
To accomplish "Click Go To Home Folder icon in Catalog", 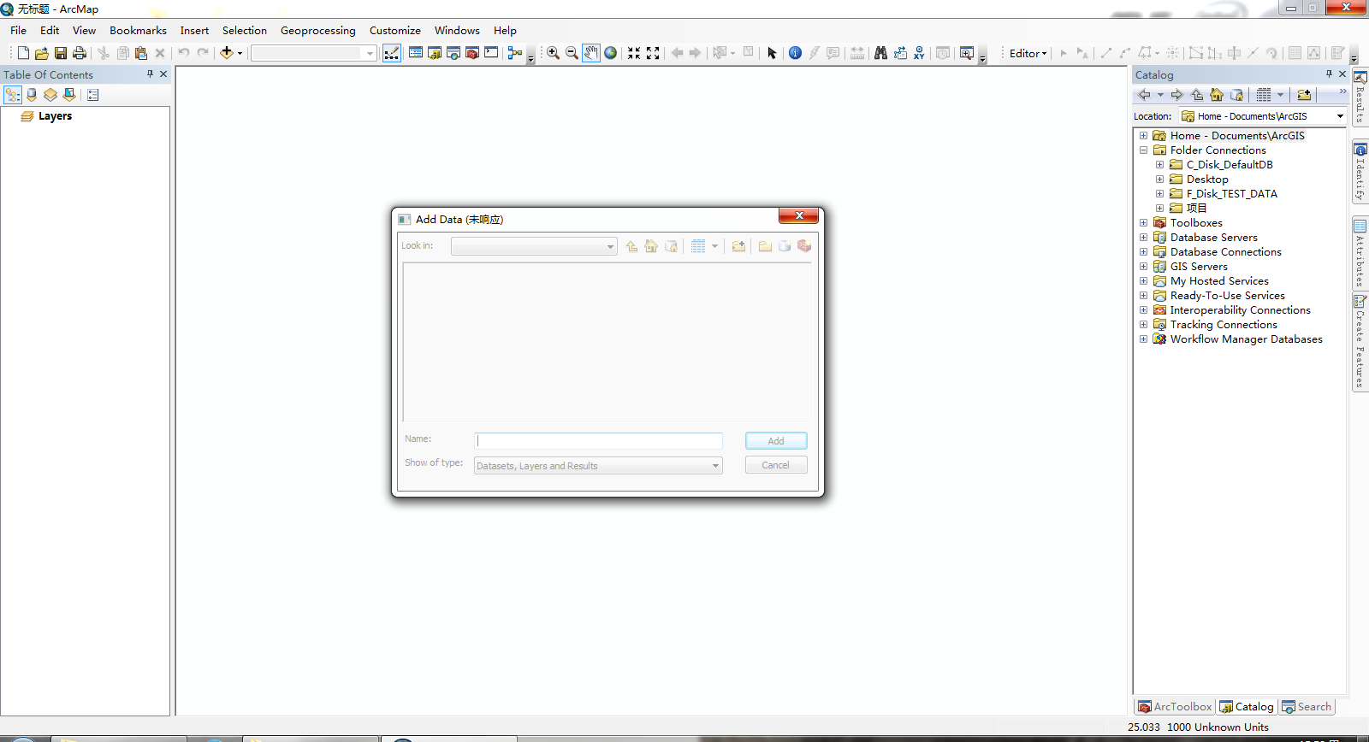I will point(1217,95).
